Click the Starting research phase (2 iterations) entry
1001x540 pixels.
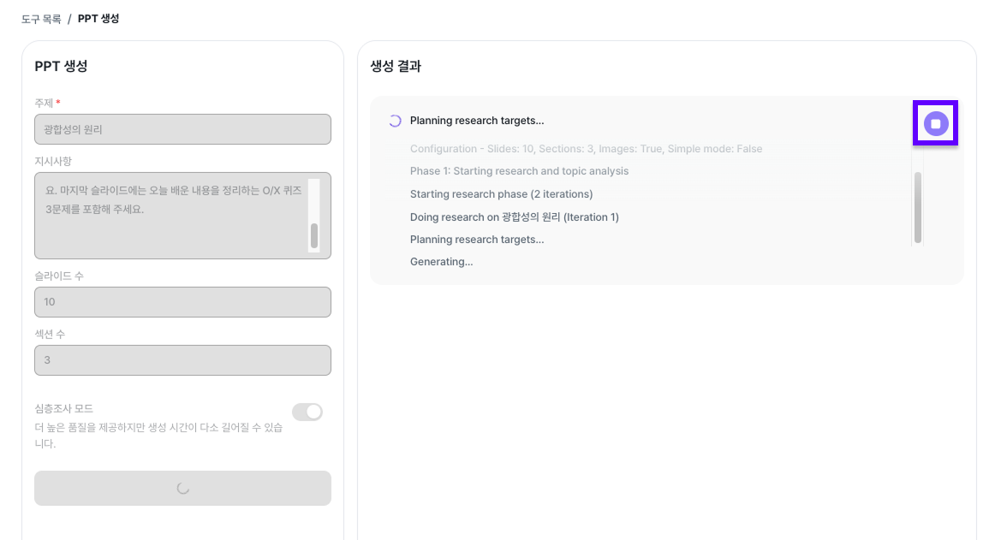[501, 194]
